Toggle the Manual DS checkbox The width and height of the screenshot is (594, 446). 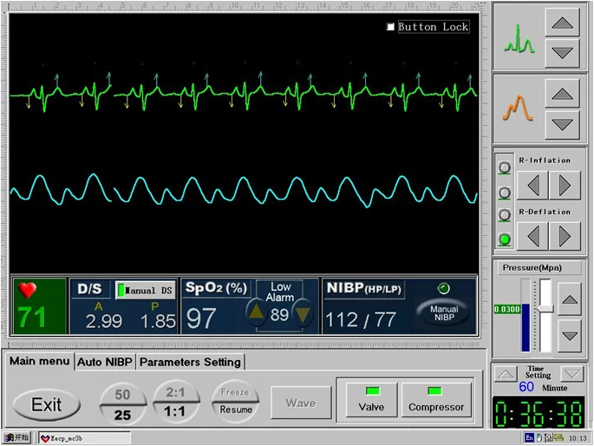pos(122,290)
